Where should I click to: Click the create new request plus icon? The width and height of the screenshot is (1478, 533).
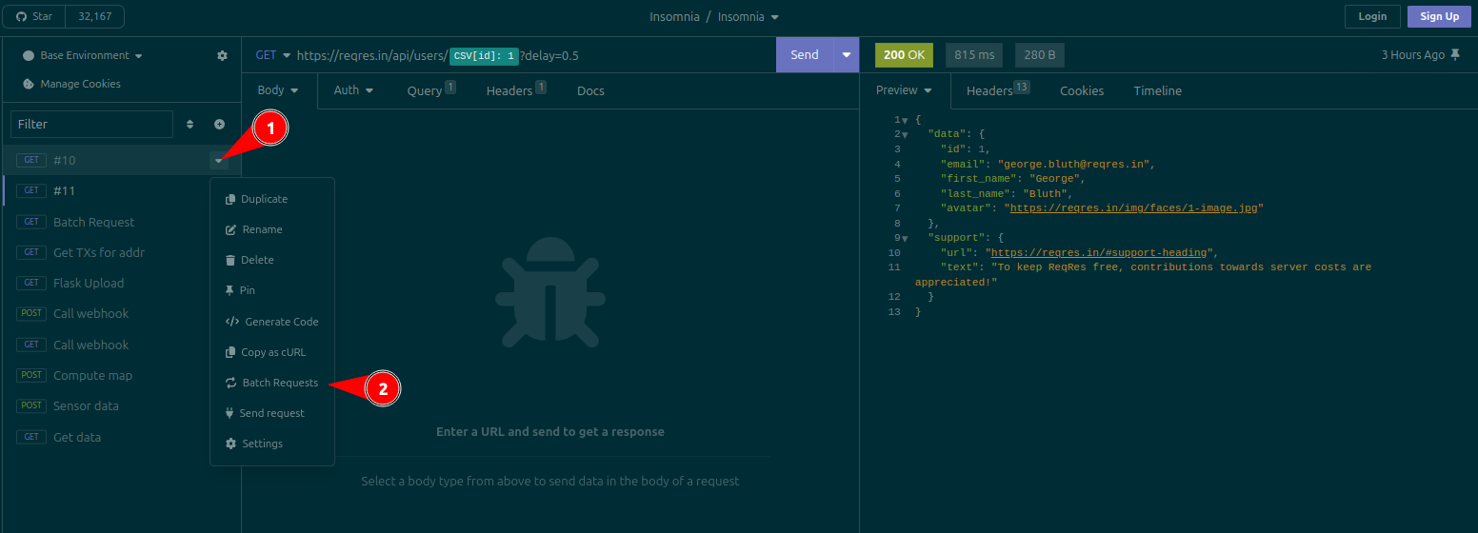[219, 125]
